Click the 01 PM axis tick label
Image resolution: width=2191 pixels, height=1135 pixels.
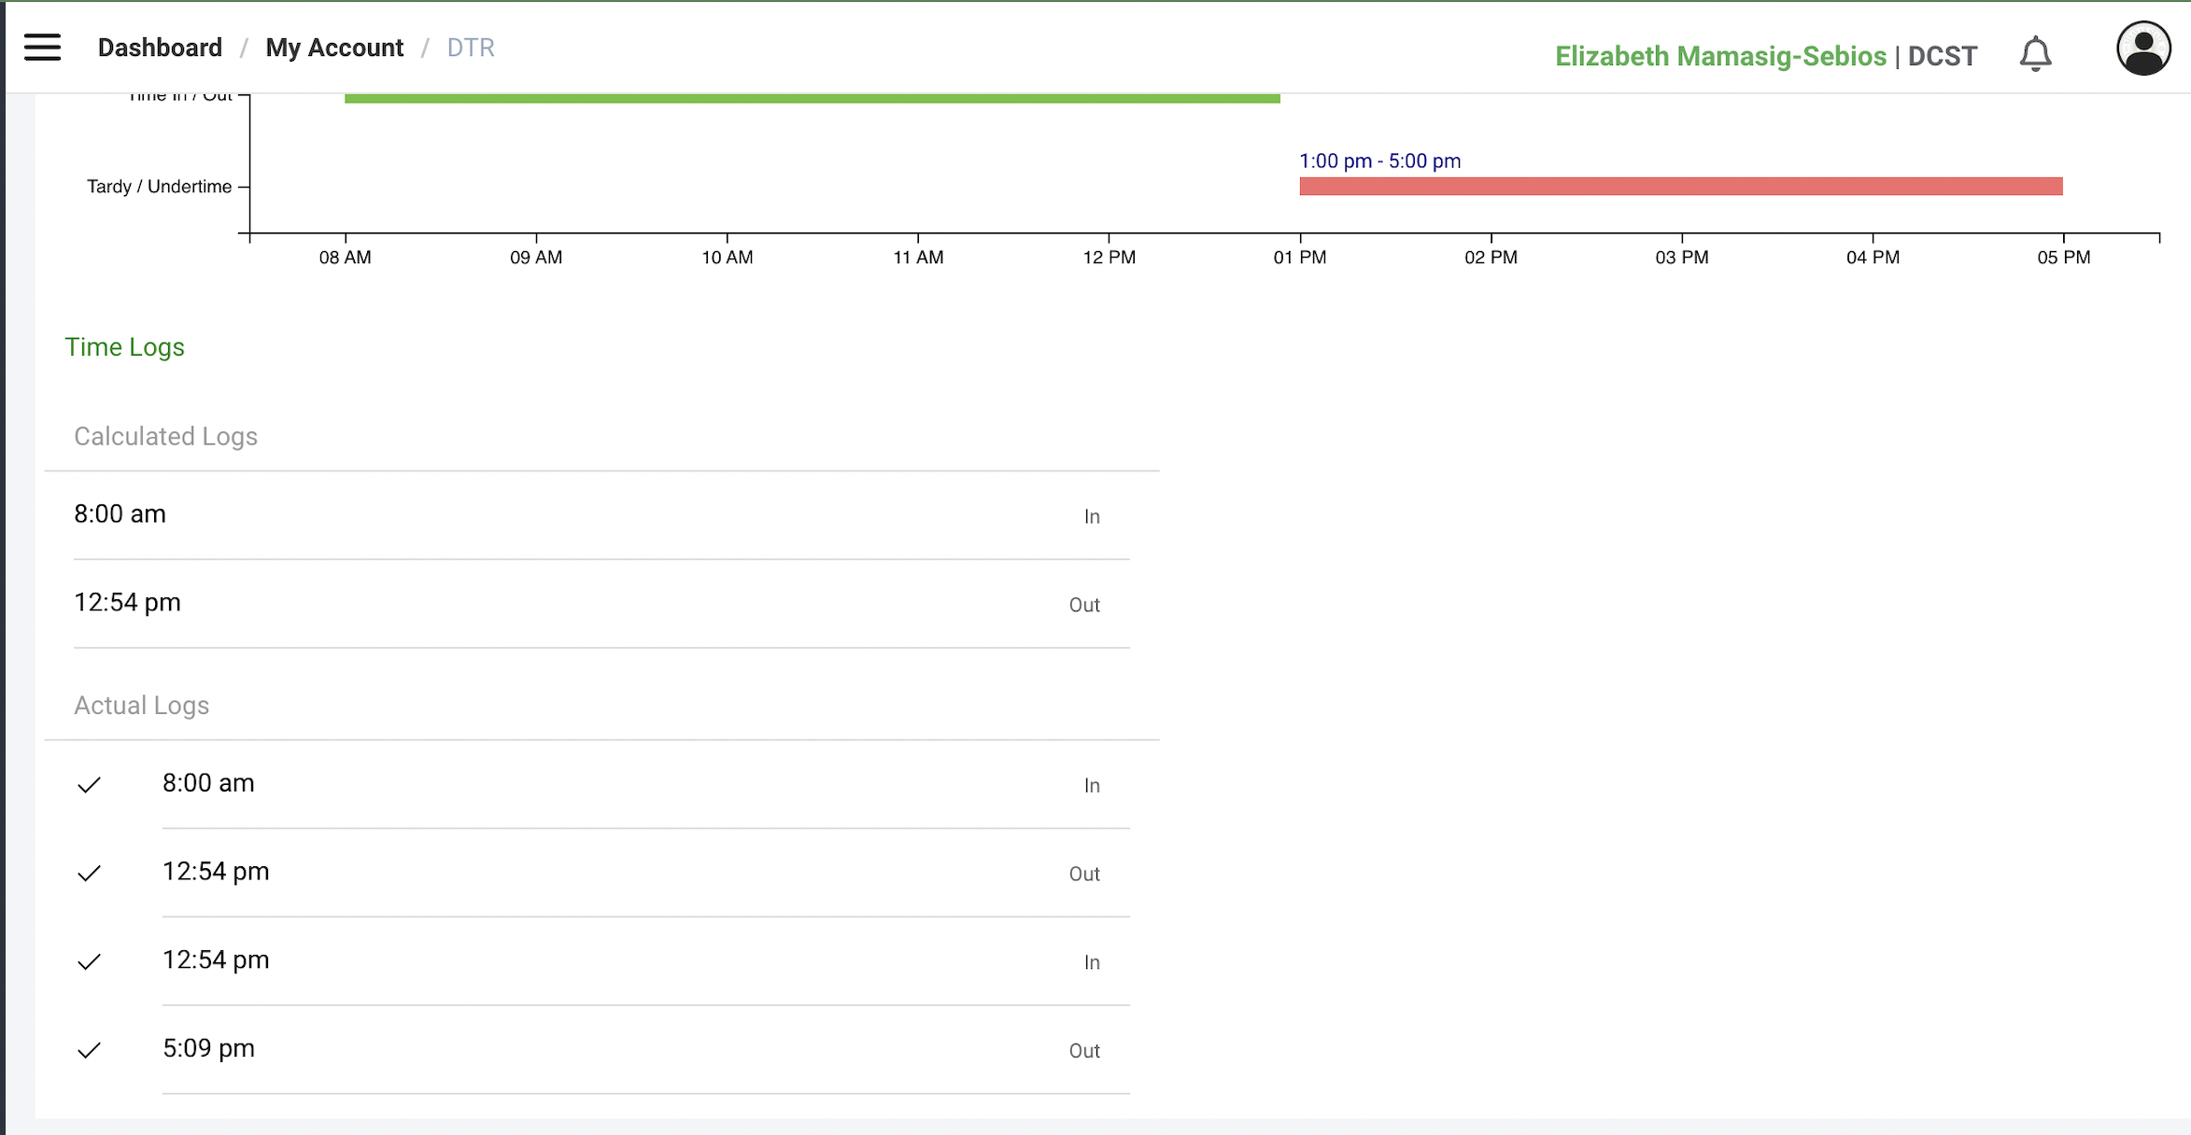tap(1299, 258)
